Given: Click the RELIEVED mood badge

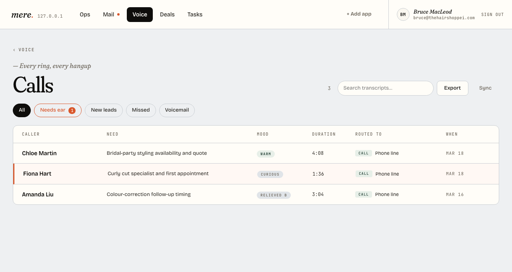Looking at the screenshot, I should click(274, 195).
